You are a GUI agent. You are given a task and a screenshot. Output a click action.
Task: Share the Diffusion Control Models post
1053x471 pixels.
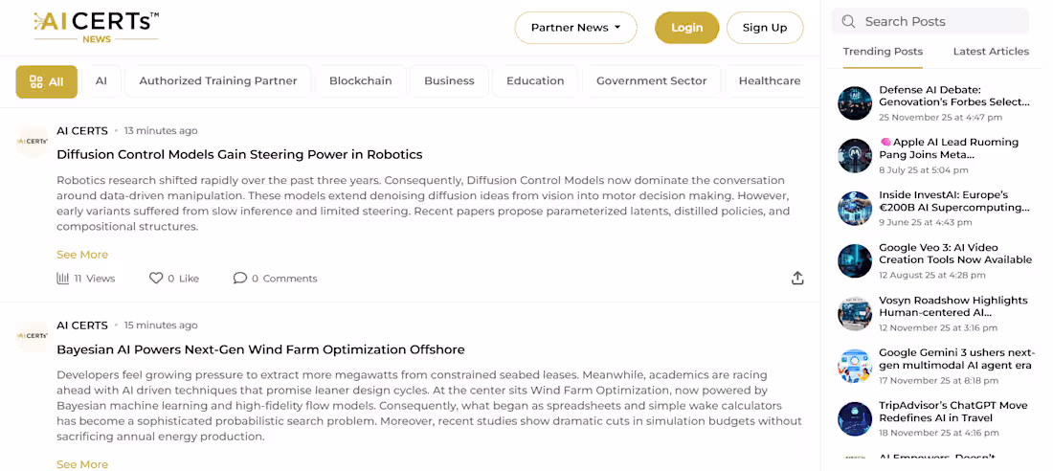click(797, 279)
